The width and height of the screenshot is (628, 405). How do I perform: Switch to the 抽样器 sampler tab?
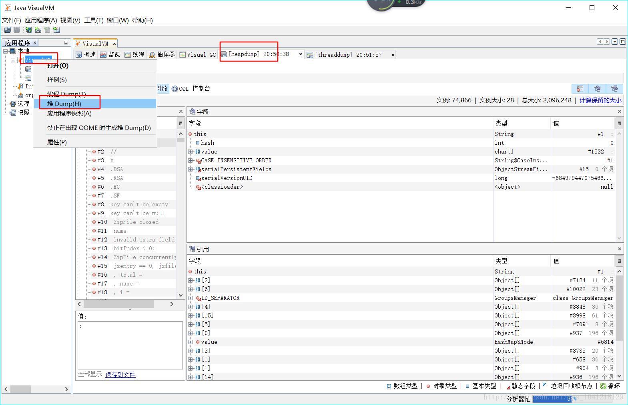[x=162, y=54]
